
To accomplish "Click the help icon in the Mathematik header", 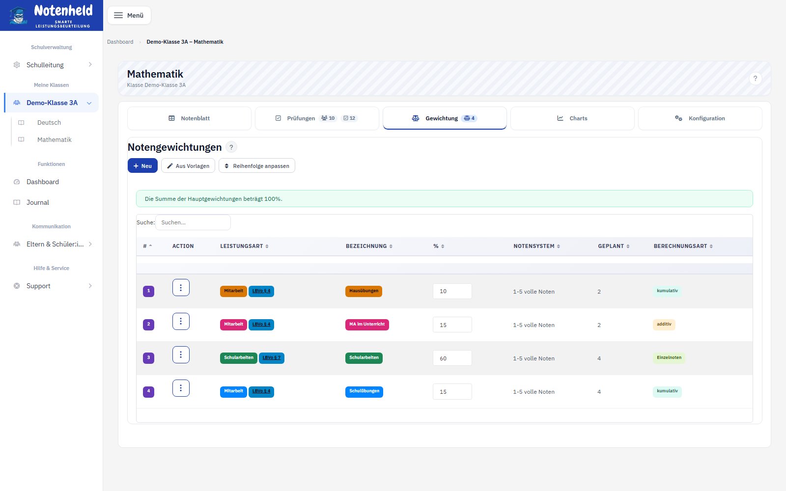I will coord(756,79).
